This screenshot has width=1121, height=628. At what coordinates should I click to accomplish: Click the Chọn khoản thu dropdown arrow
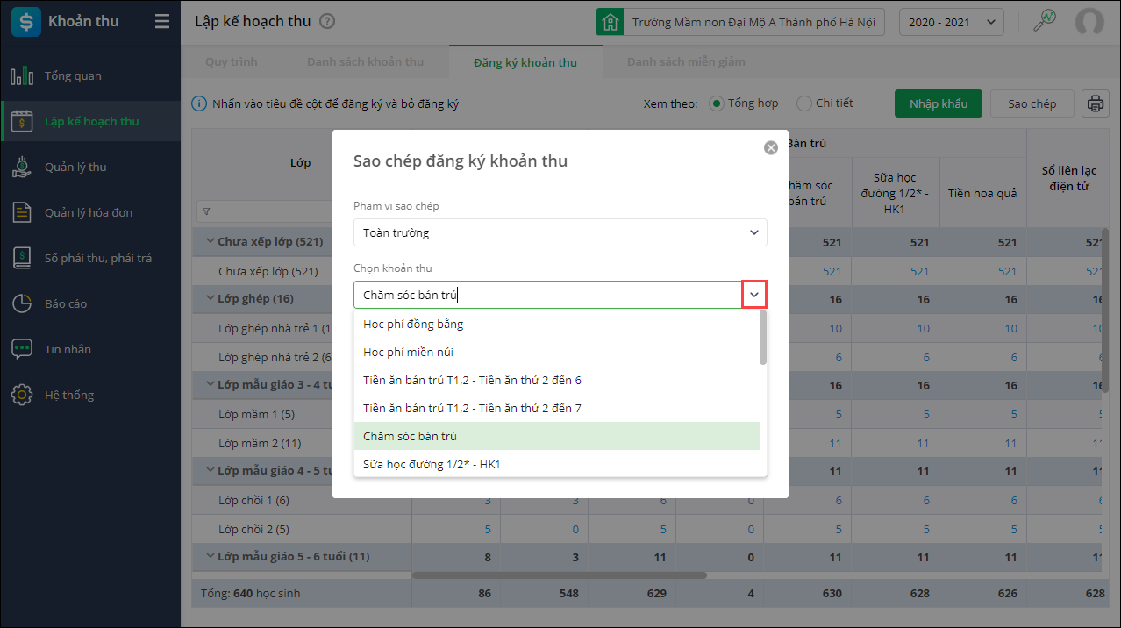click(x=754, y=295)
